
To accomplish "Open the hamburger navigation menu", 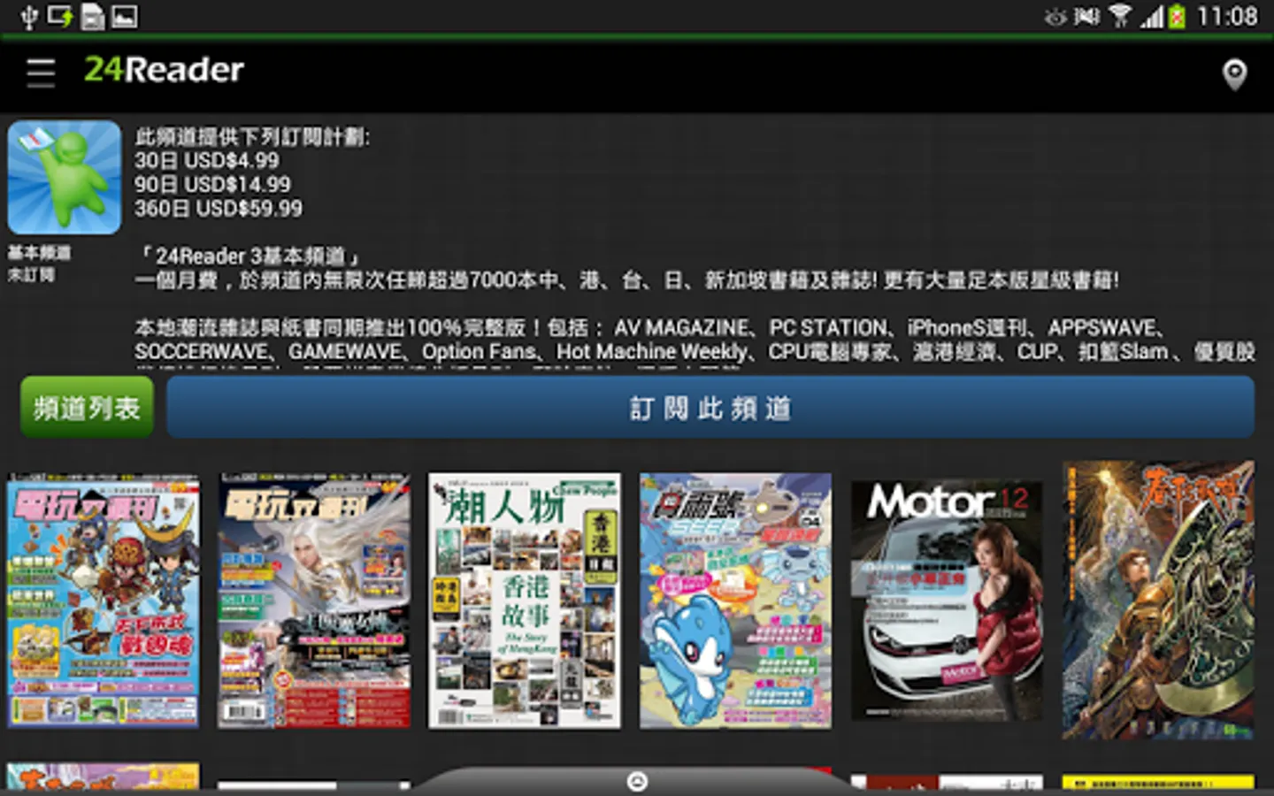I will click(x=41, y=73).
